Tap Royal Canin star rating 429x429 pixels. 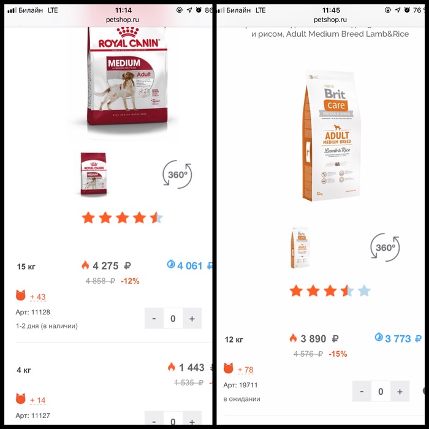click(123, 218)
